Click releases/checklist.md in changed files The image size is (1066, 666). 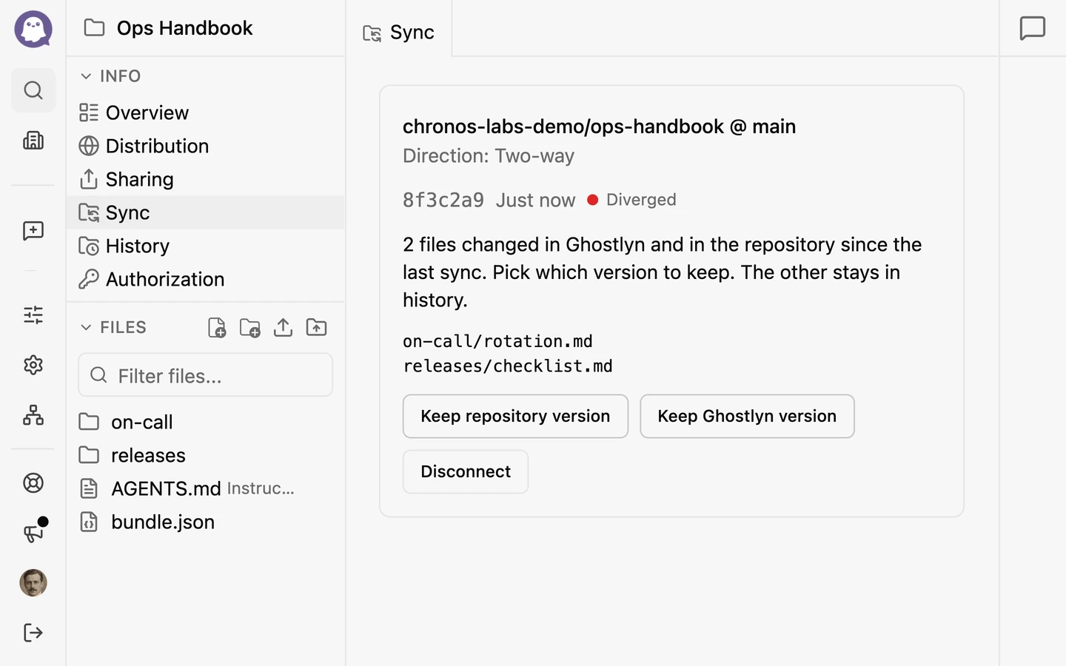click(508, 366)
